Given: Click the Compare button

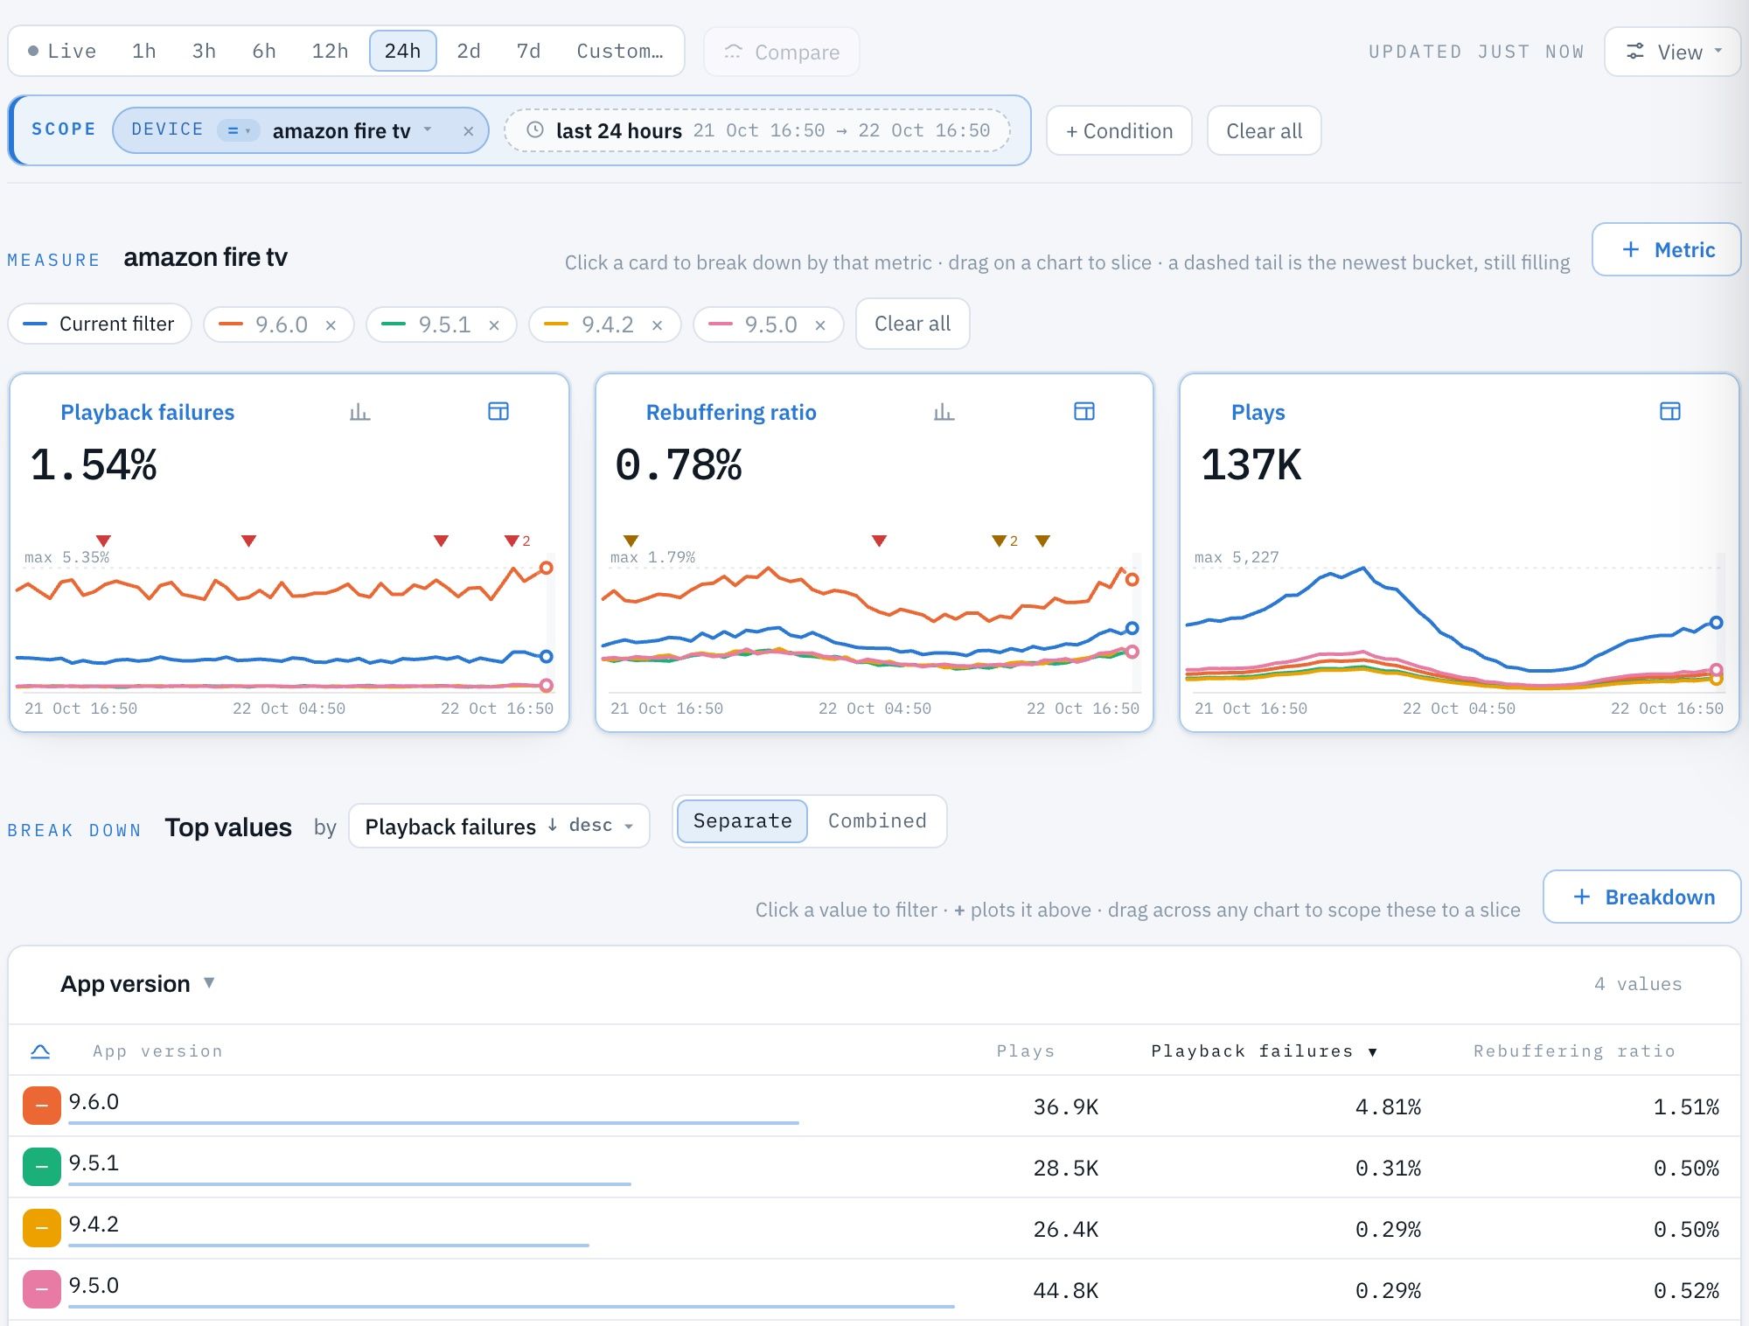Looking at the screenshot, I should coord(782,52).
